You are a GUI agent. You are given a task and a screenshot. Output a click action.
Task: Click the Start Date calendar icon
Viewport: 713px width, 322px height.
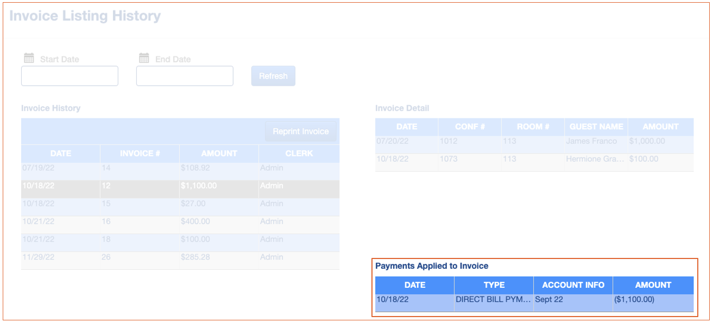(x=29, y=58)
